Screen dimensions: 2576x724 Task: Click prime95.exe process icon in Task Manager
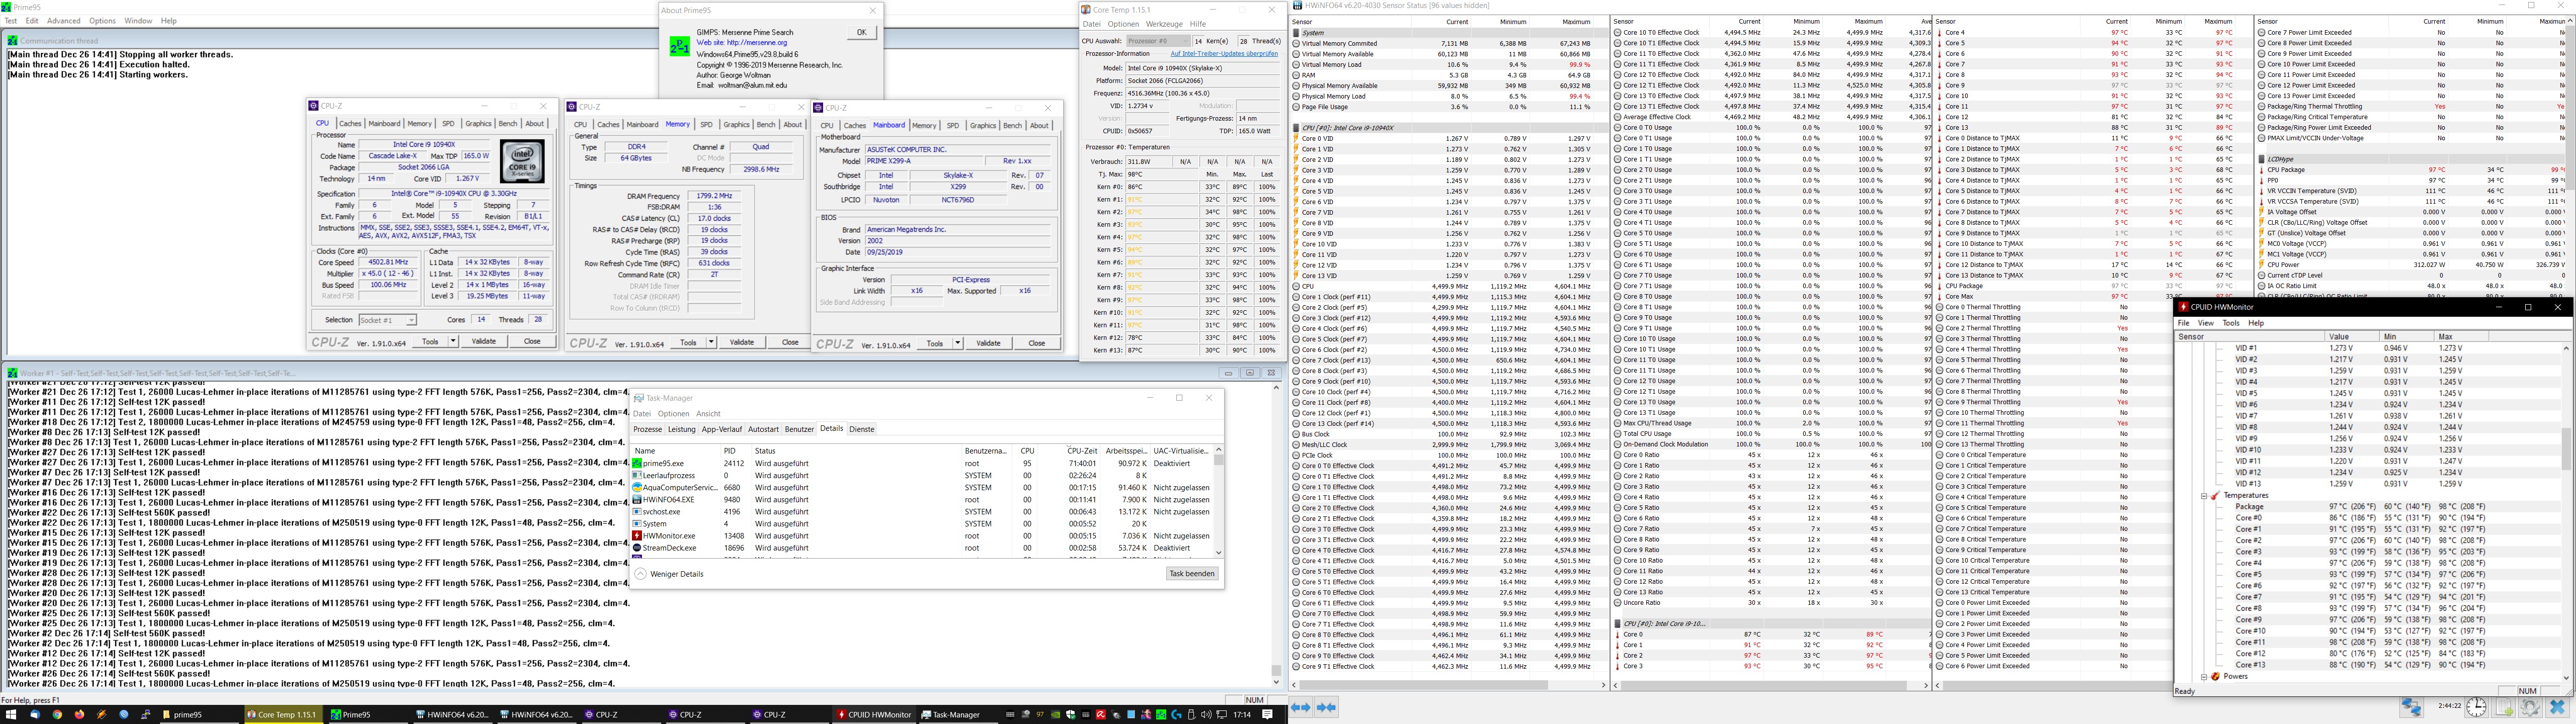coord(637,464)
